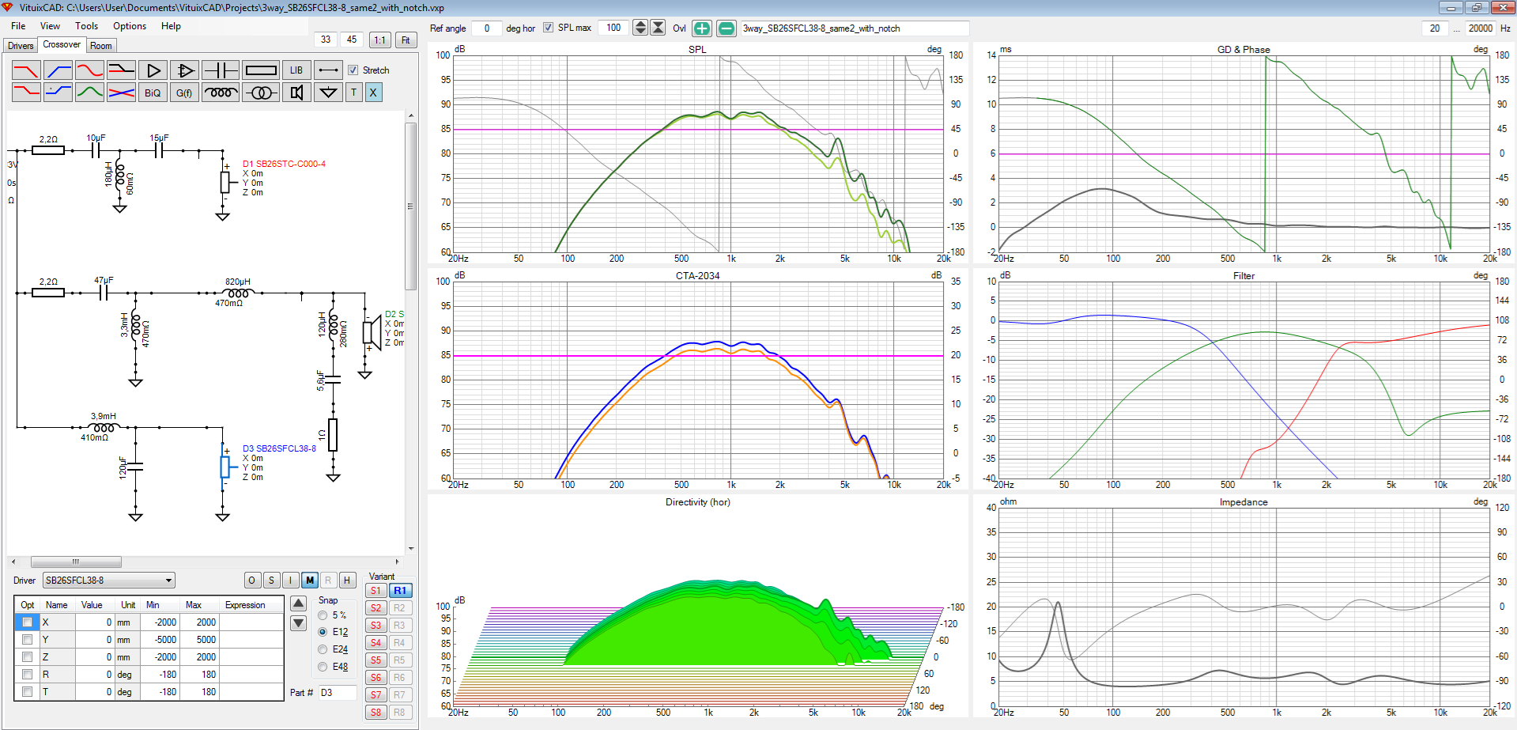Open the View menu

coord(51,26)
